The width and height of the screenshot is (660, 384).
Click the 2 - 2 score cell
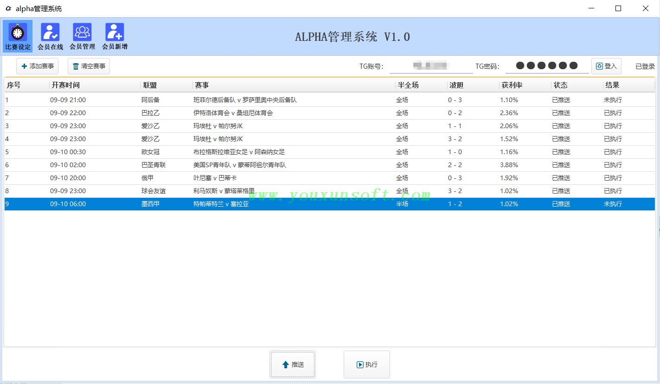pos(455,165)
